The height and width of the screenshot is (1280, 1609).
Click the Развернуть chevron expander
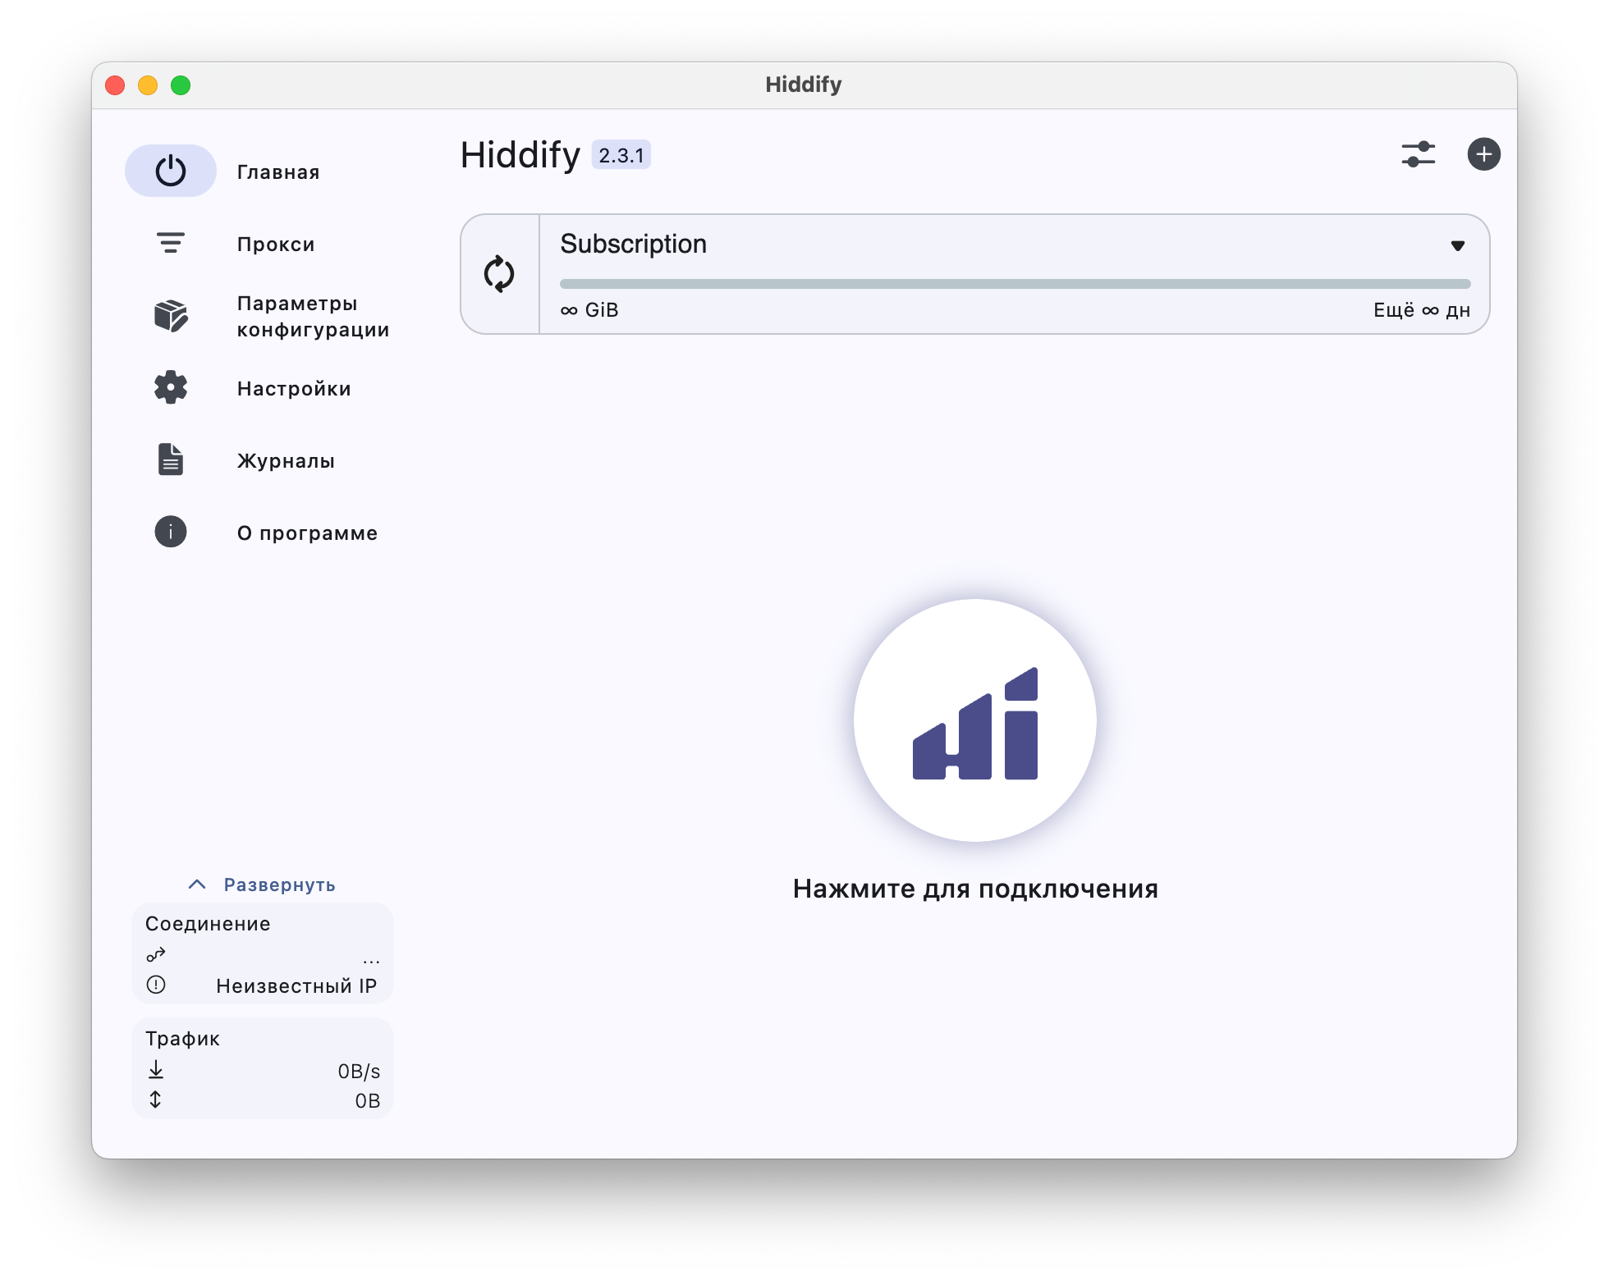click(x=197, y=885)
